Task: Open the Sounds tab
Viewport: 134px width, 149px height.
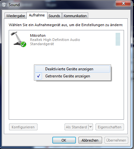Action: click(x=54, y=16)
